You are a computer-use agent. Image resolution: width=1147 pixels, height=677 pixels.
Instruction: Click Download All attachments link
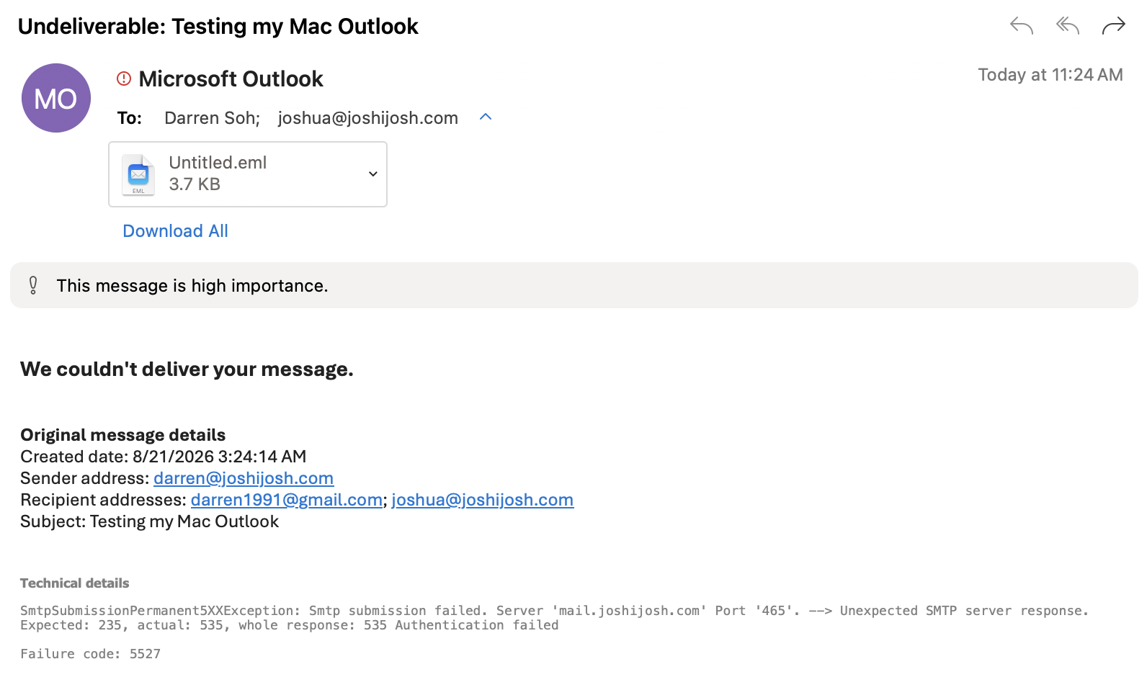(175, 231)
